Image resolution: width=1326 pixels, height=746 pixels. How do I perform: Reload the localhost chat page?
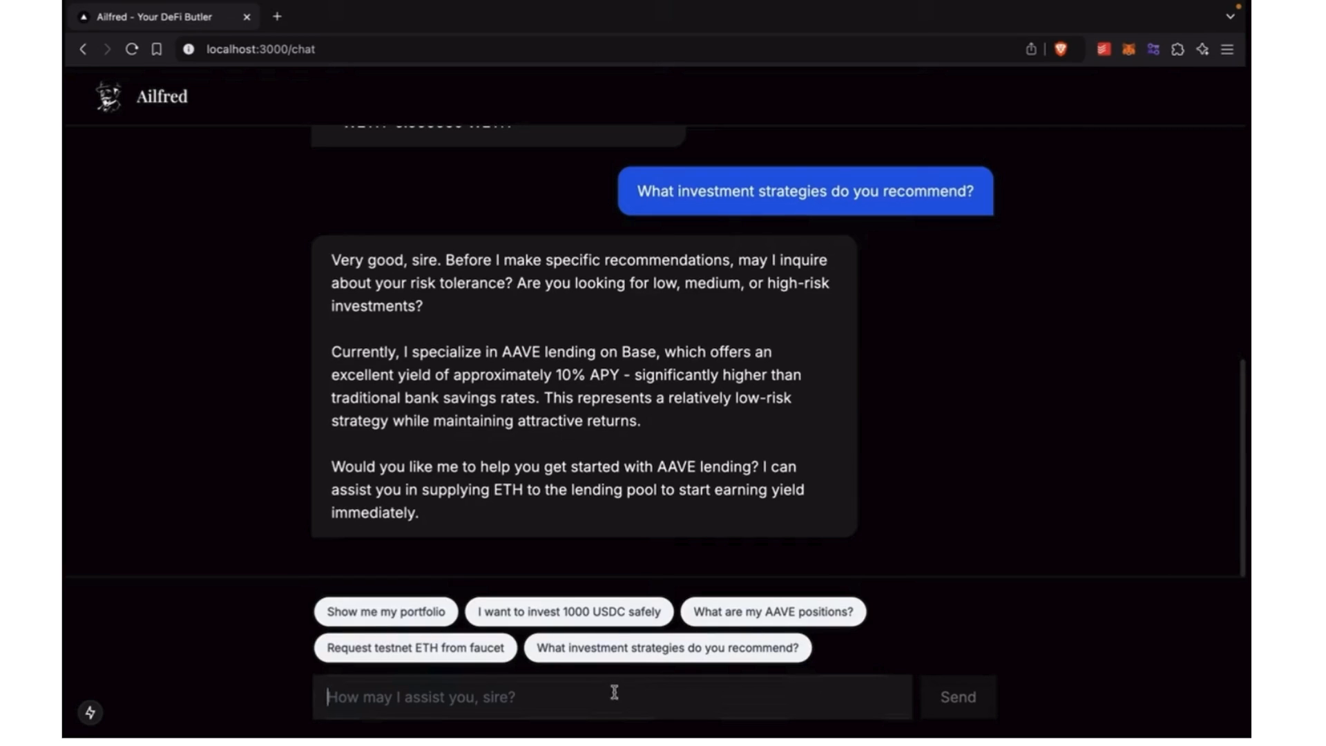[131, 49]
